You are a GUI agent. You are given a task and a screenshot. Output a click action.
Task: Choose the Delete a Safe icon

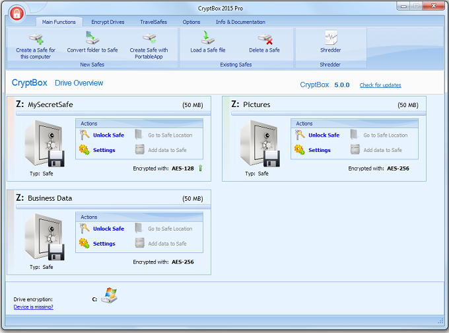coord(264,39)
